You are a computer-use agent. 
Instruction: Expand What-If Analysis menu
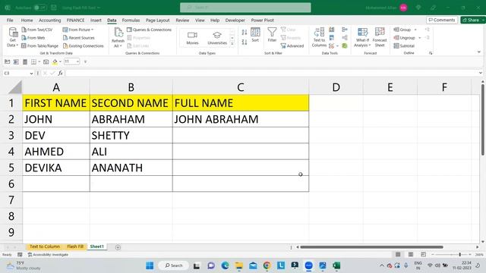click(362, 37)
